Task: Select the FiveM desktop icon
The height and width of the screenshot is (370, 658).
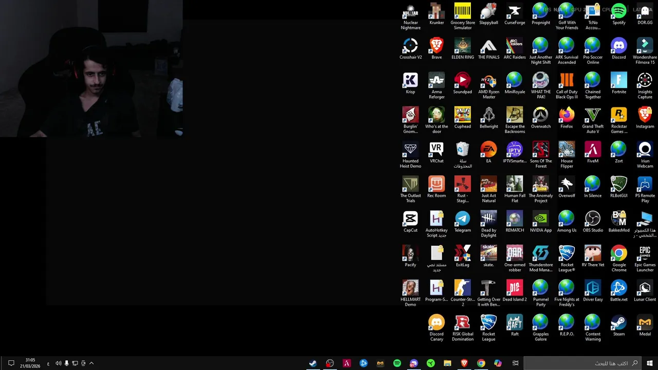Action: pyautogui.click(x=593, y=152)
